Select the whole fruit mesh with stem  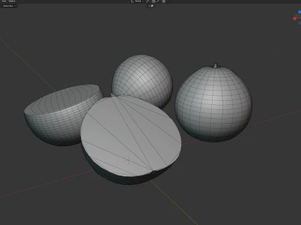pyautogui.click(x=214, y=103)
